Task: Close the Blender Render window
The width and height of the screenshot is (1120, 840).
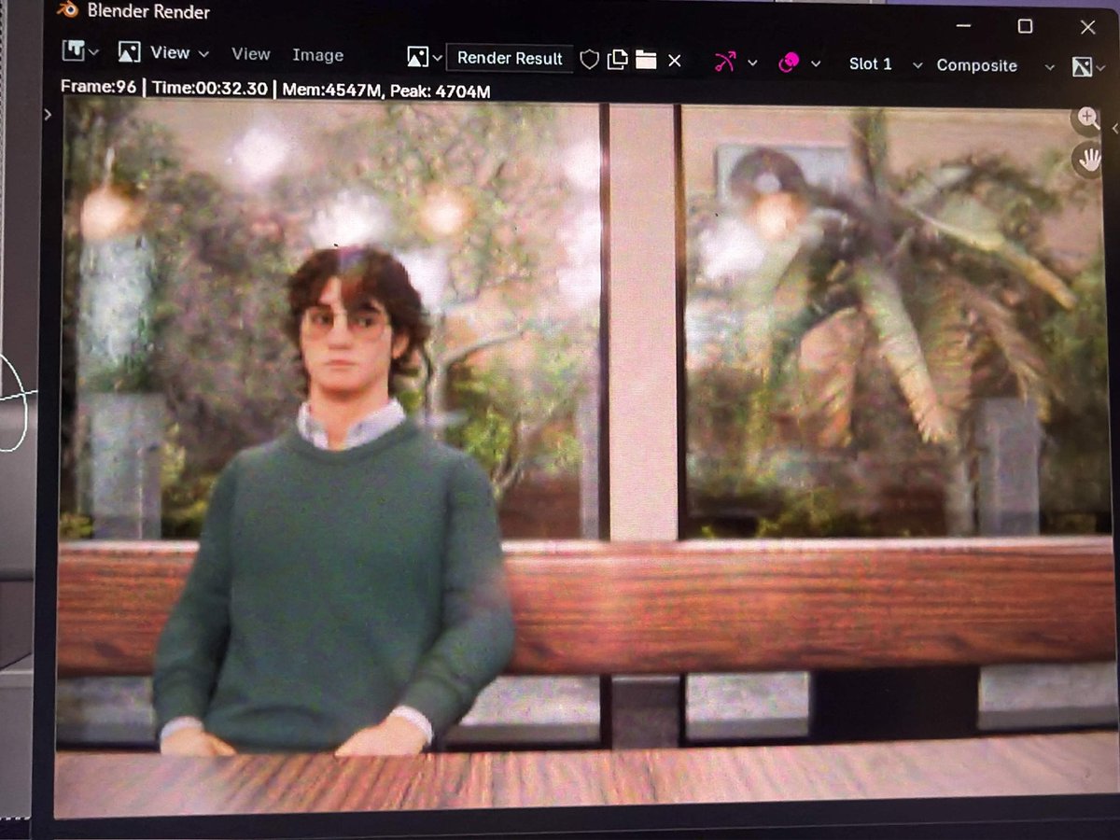Action: pos(1088,26)
